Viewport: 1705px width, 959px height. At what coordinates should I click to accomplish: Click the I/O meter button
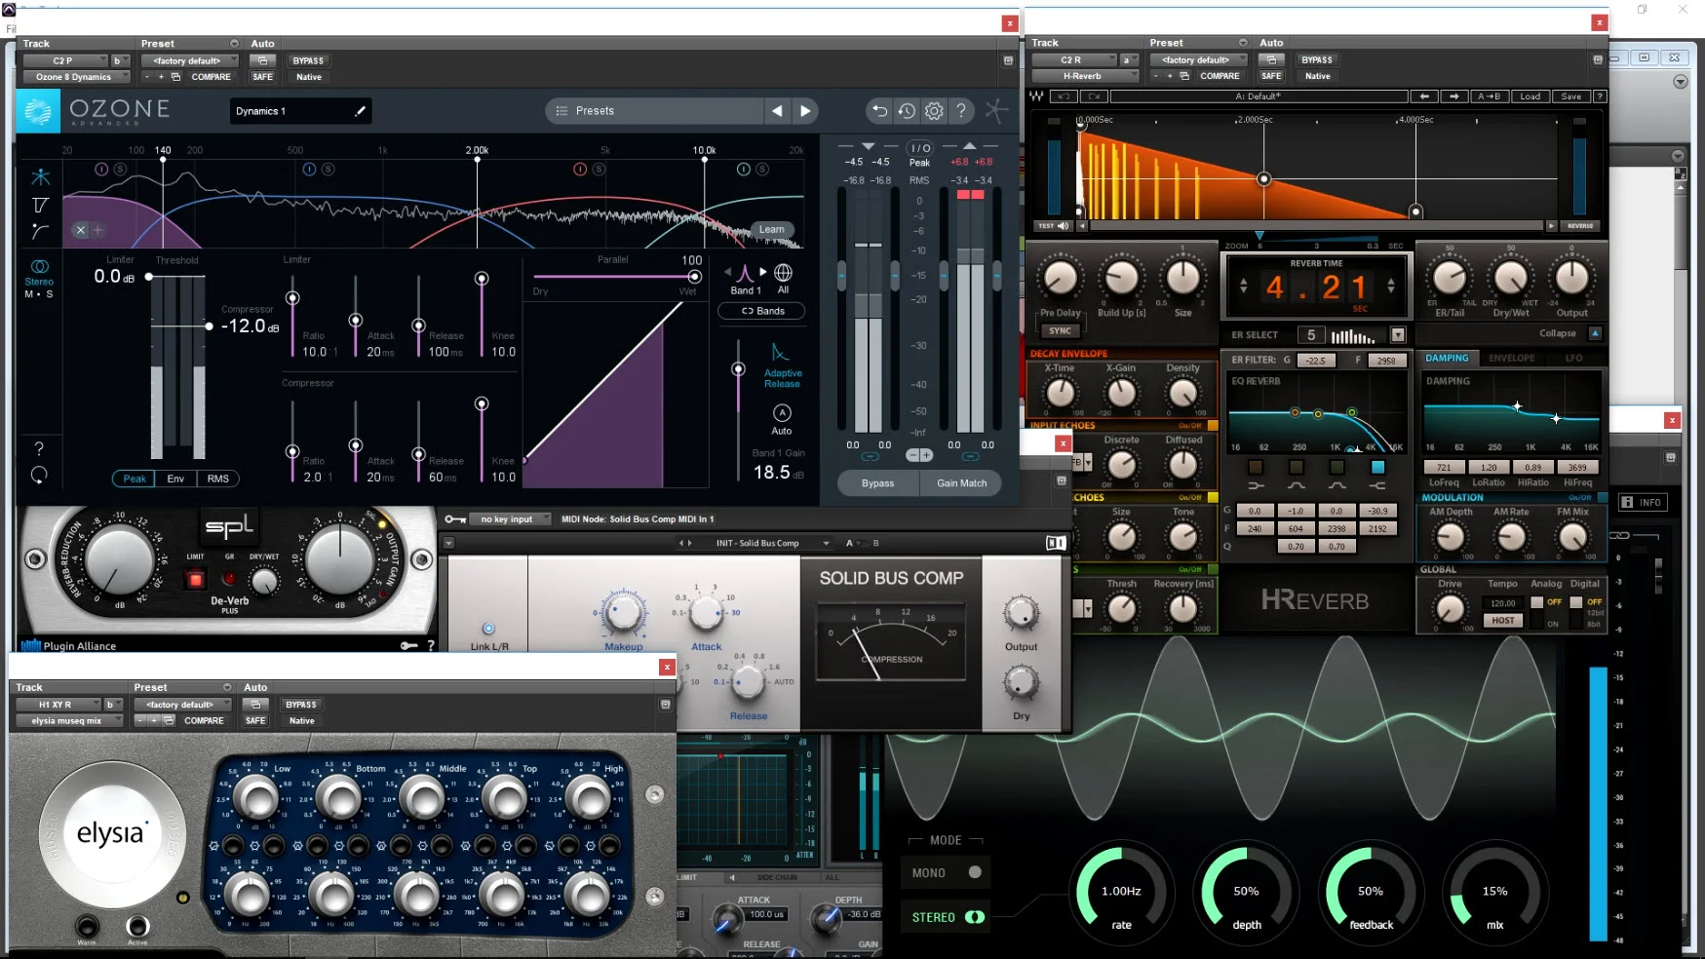920,148
